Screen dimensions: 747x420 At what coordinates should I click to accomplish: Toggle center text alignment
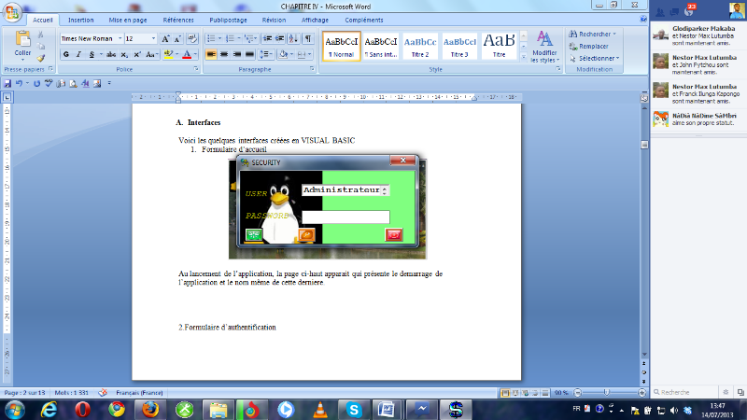(x=224, y=55)
